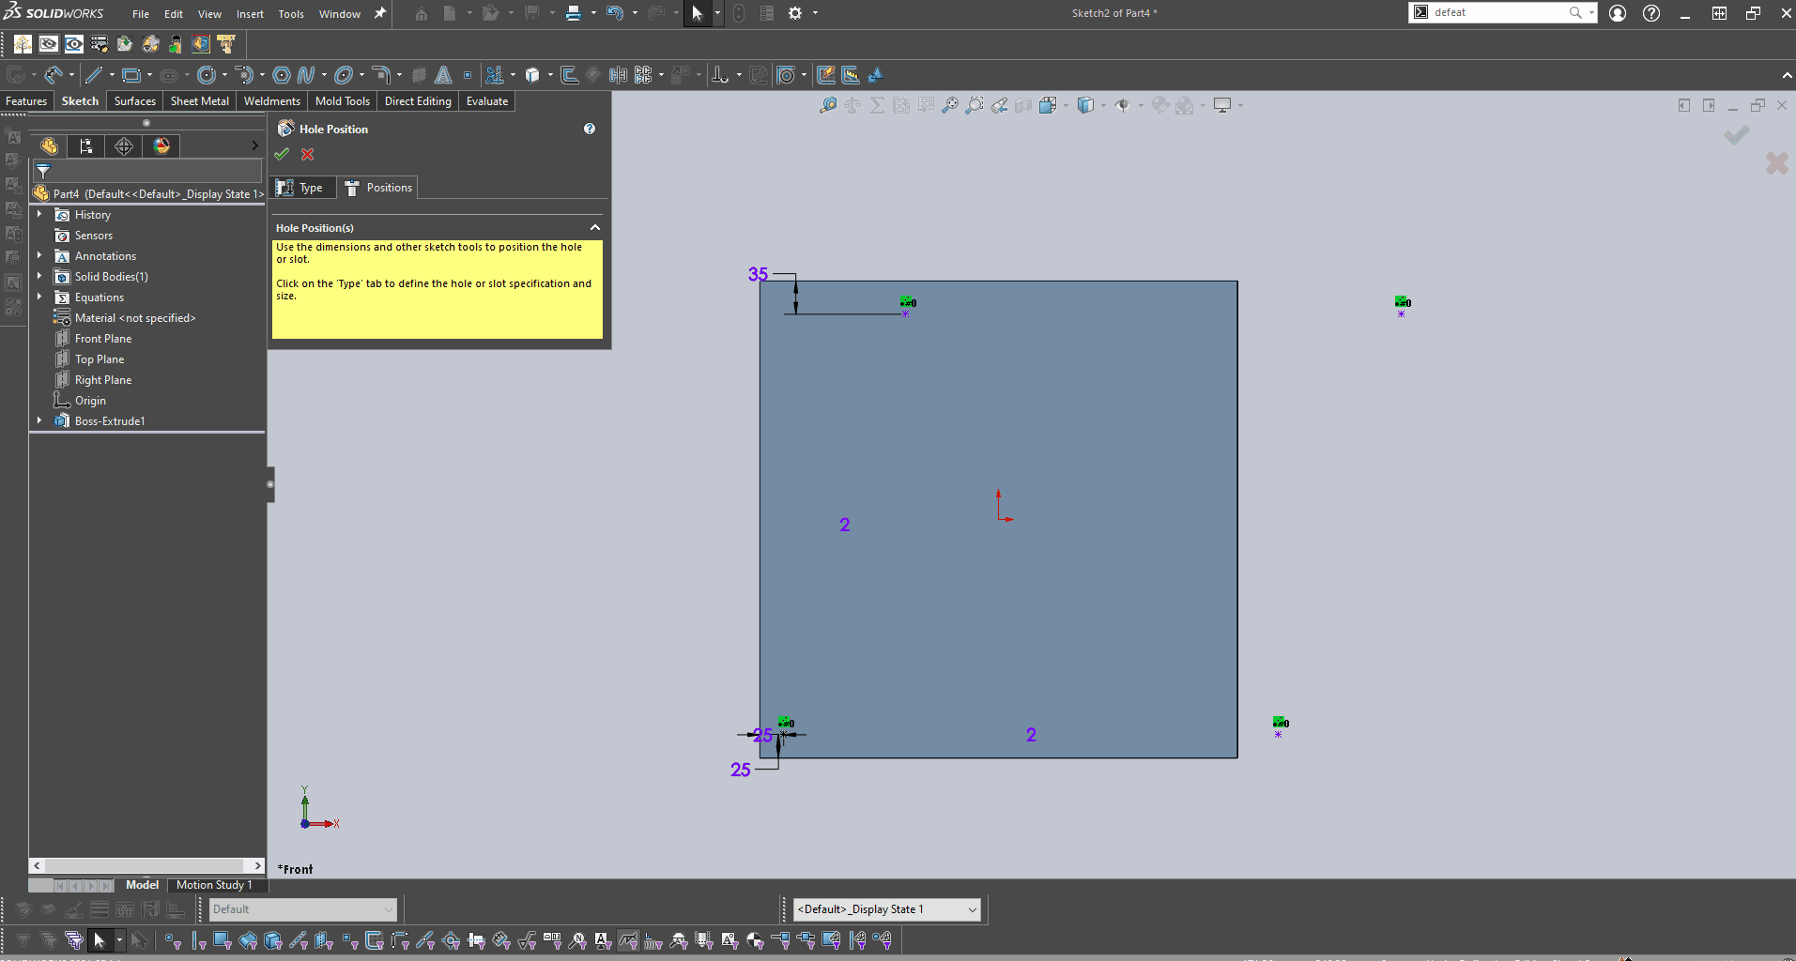Viewport: 1796px width, 961px height.
Task: Cancel Hole Position with red X
Action: click(x=308, y=155)
